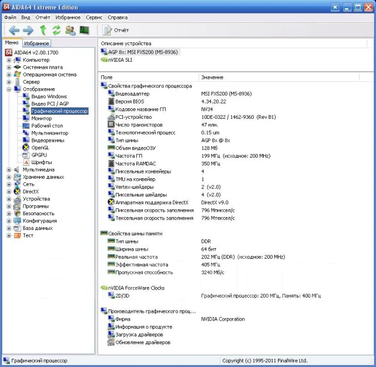Click the Объем видеоОЗУ memory icon

pos(111,148)
